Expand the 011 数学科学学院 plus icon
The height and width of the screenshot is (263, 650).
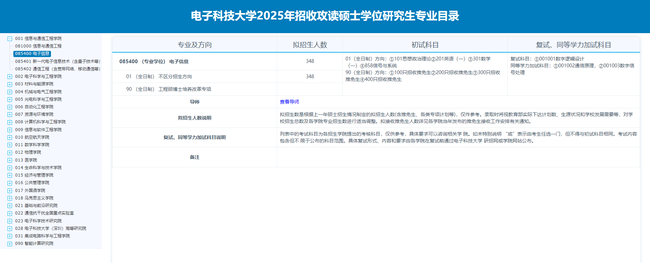10,145
